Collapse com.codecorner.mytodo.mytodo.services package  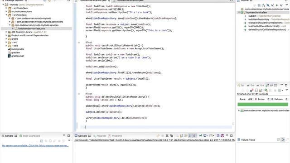[x=10, y=25]
